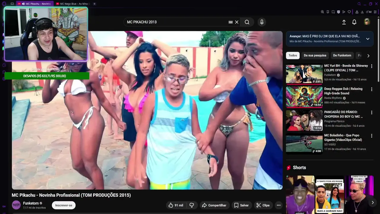The width and height of the screenshot is (380, 214).
Task: Open the Short 'O tempo pode até passar'
Action: tap(329, 195)
